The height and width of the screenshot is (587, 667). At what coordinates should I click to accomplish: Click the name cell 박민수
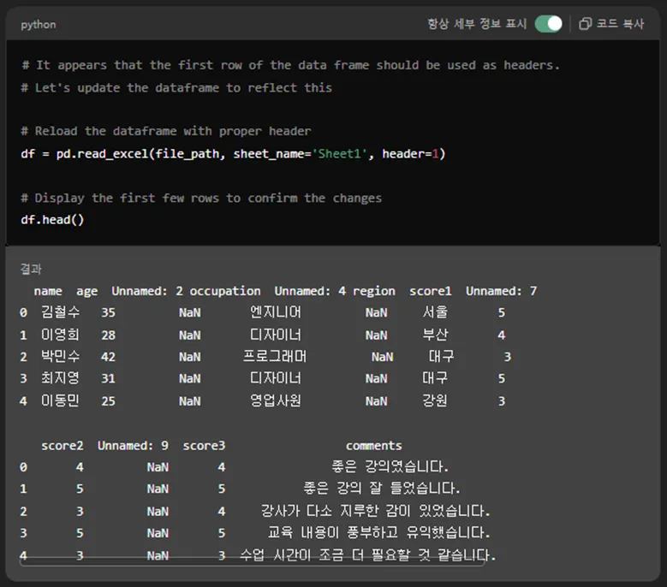(x=60, y=357)
